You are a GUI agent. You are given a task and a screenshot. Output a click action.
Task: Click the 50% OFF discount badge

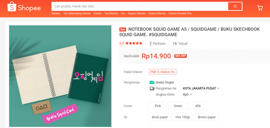pyautogui.click(x=181, y=56)
